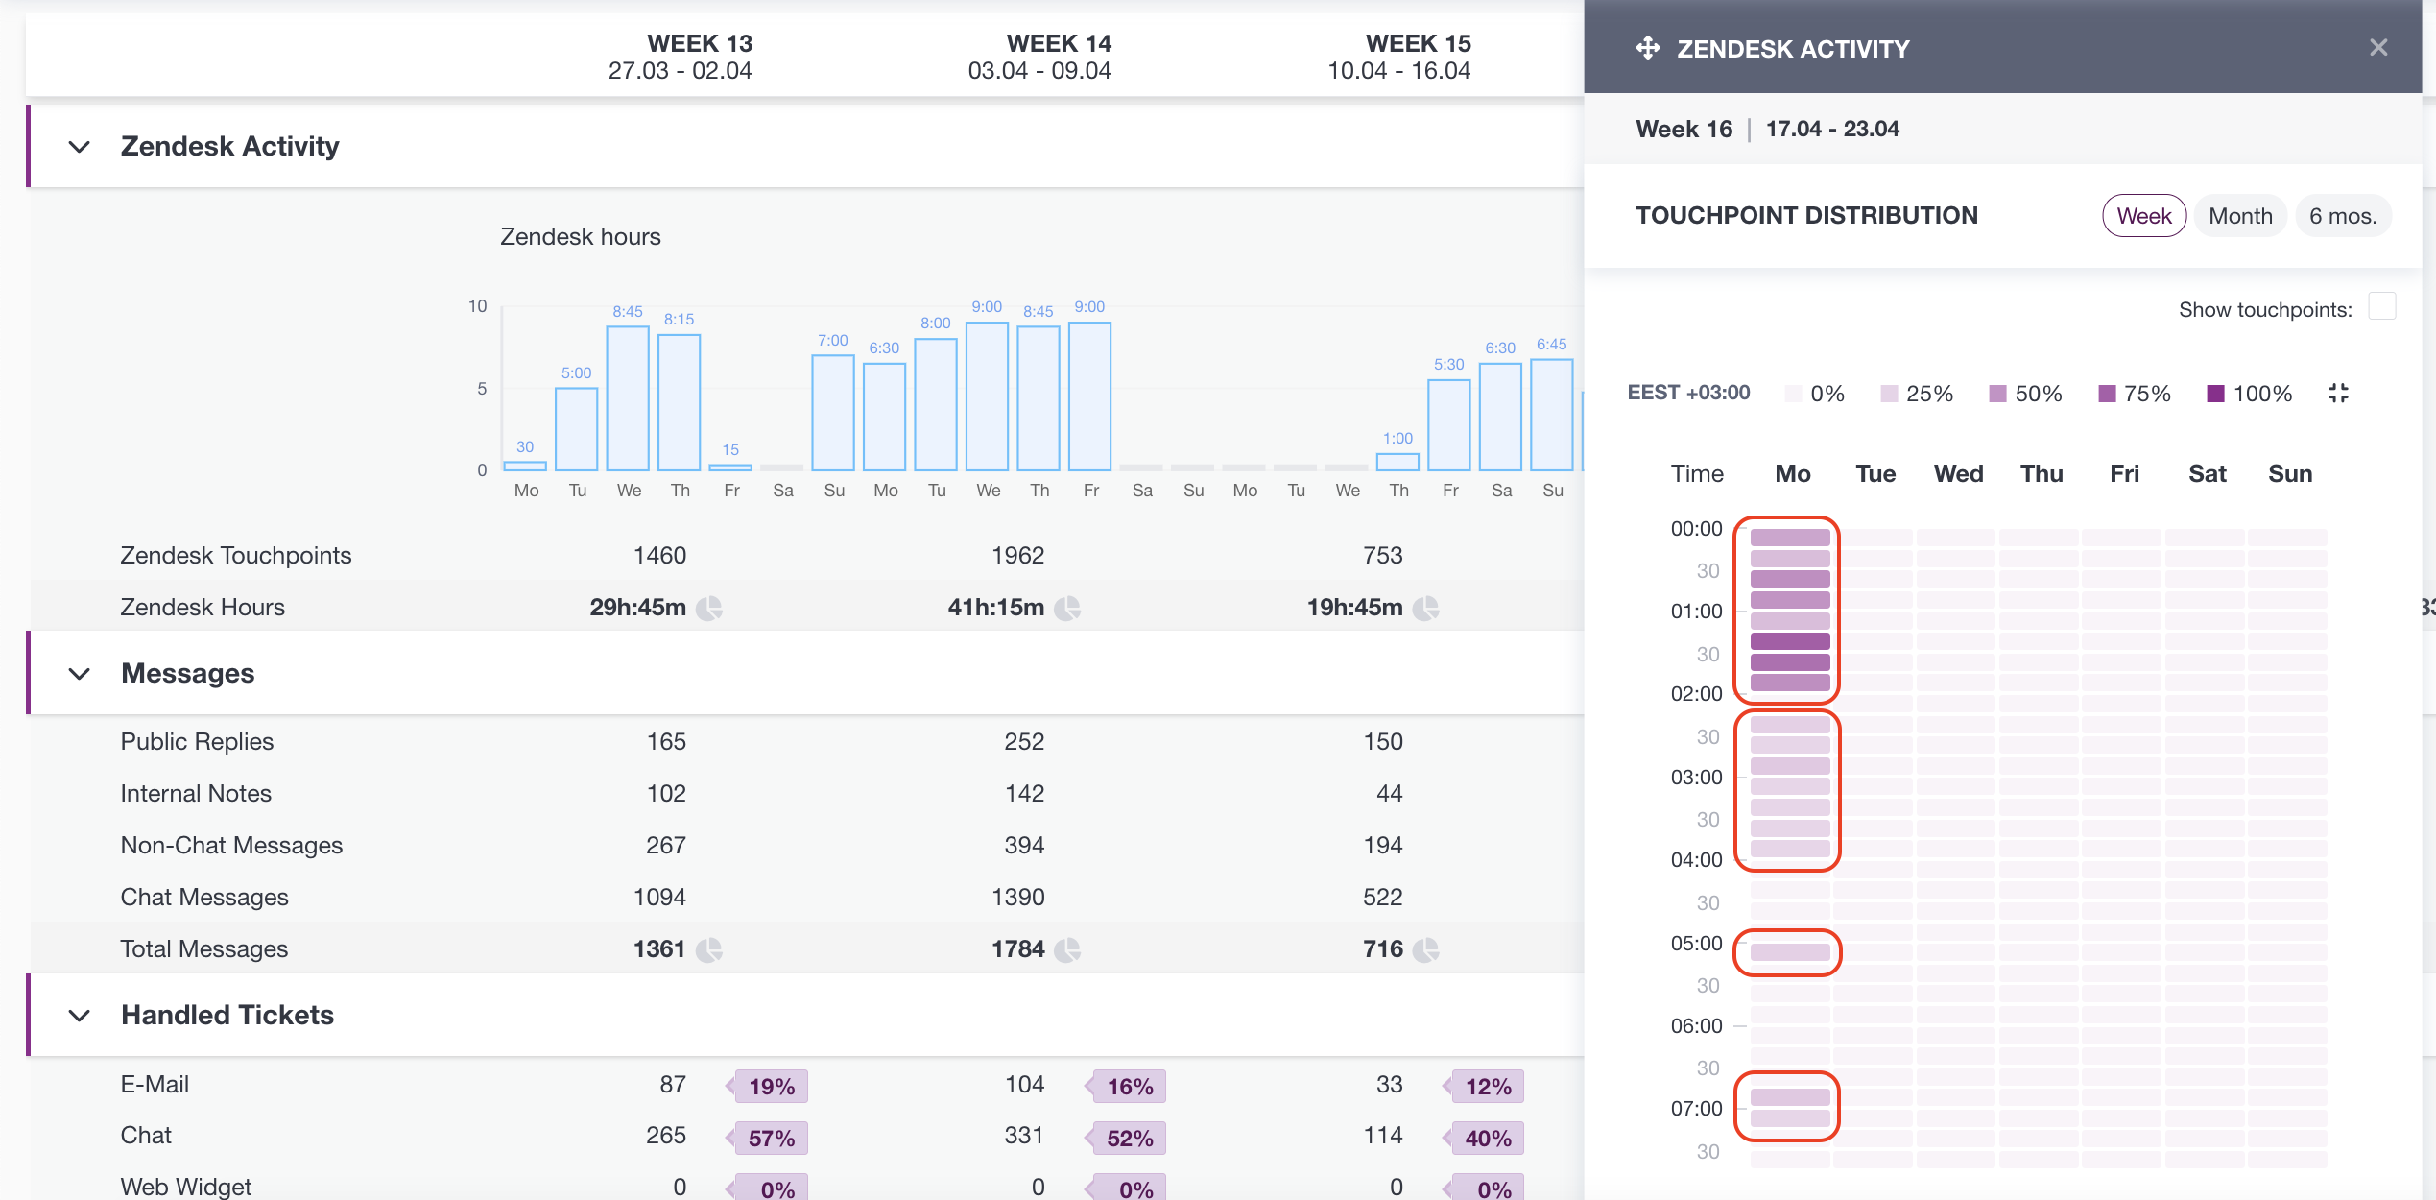
Task: Collapse the Messages section
Action: 80,674
